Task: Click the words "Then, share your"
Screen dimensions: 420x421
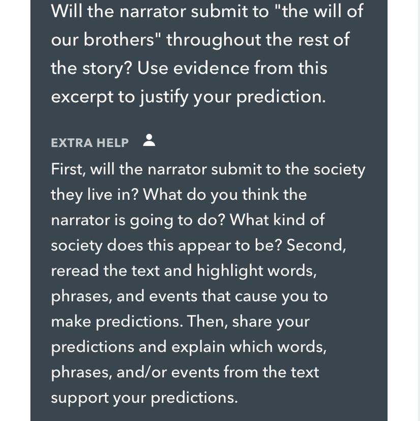Action: point(249,322)
